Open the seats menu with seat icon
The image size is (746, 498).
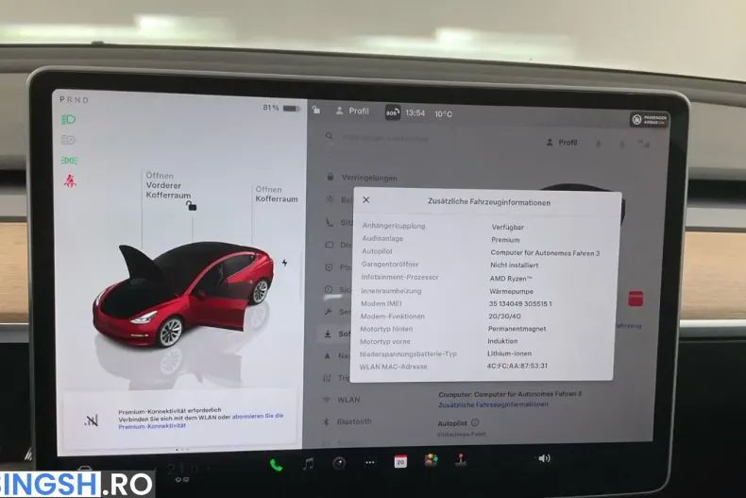coord(339,222)
